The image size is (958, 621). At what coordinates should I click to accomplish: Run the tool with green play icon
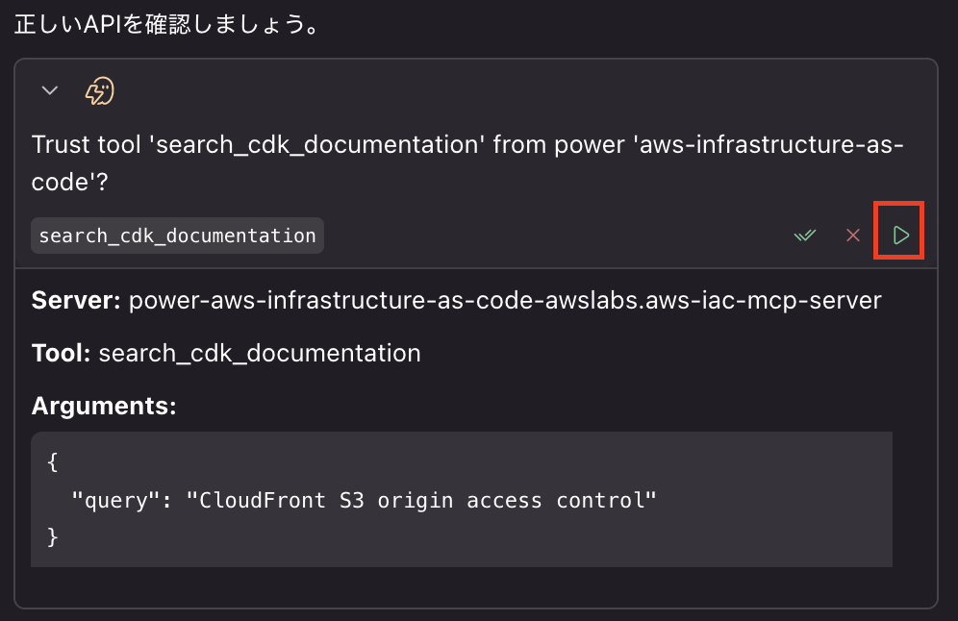click(899, 236)
